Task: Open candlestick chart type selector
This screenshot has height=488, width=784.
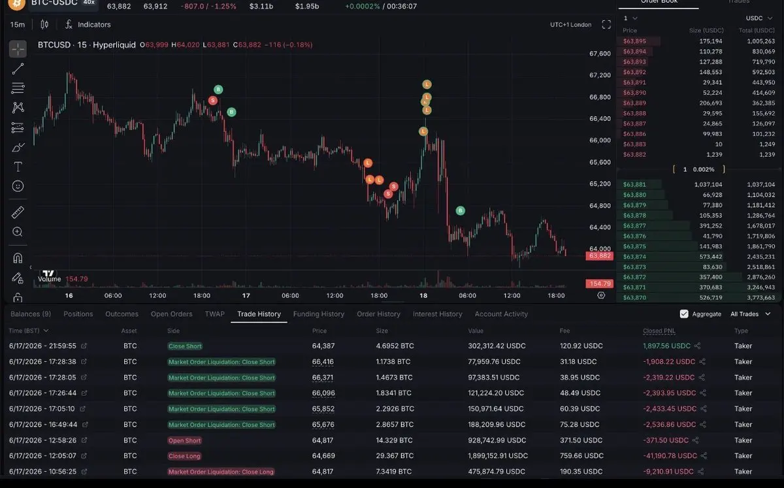Action: (x=44, y=24)
